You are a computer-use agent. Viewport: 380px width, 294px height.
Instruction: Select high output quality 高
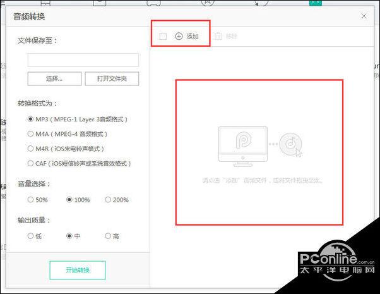pyautogui.click(x=108, y=236)
